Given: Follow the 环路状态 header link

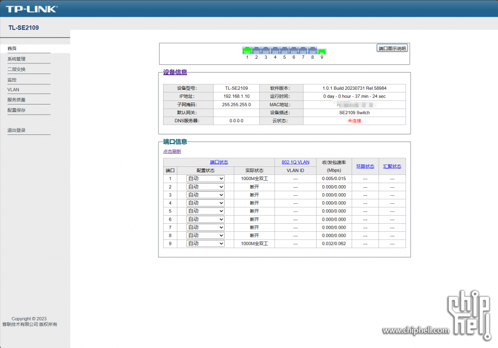Looking at the screenshot, I should (x=365, y=166).
